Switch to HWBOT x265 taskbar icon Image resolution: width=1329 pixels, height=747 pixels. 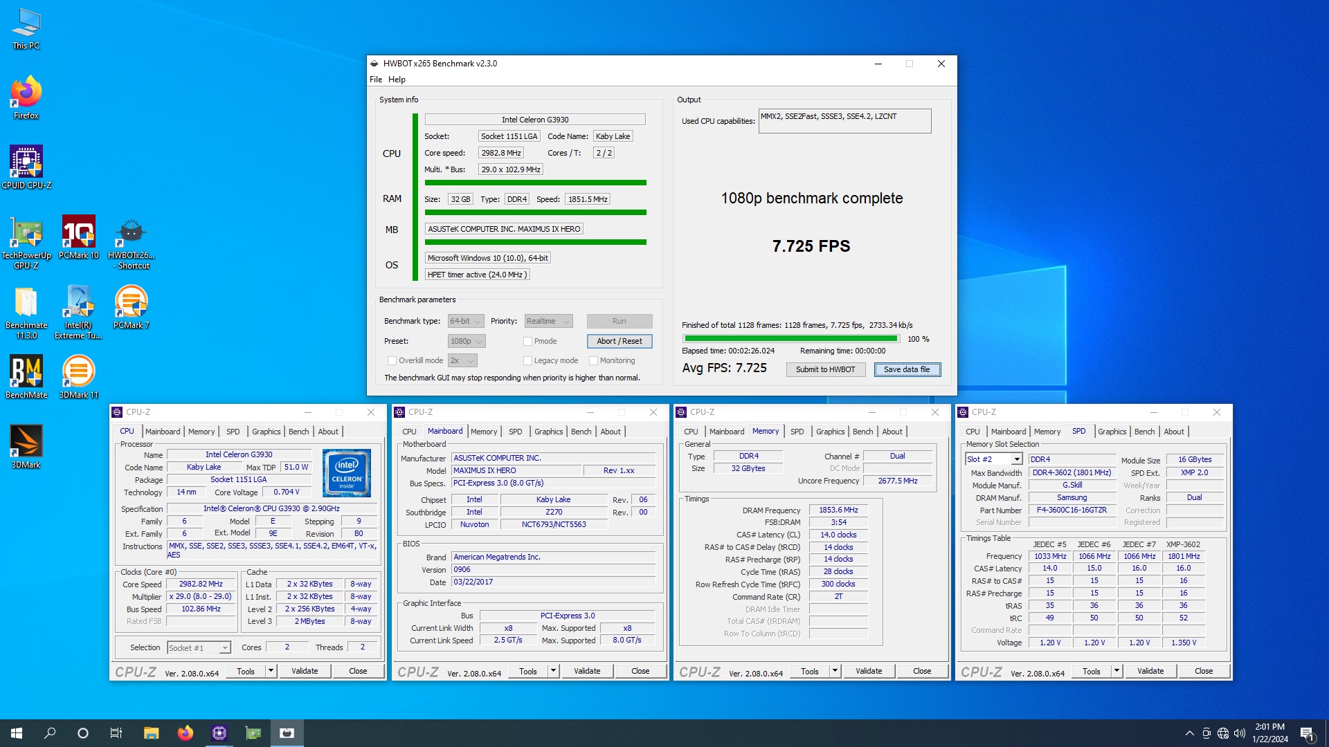(287, 733)
